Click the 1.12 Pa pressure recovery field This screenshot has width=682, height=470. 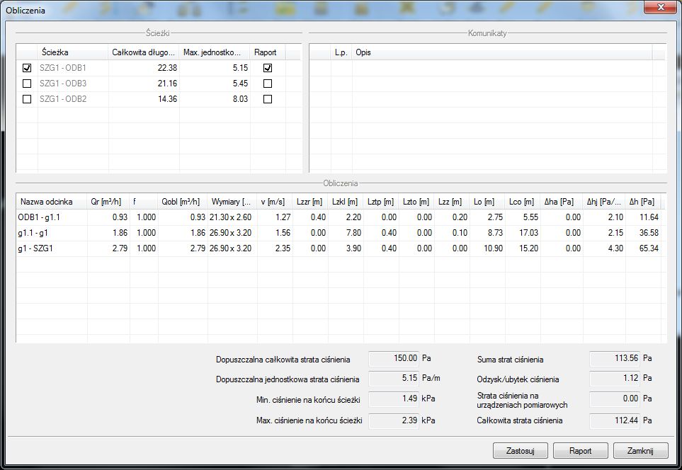click(615, 378)
